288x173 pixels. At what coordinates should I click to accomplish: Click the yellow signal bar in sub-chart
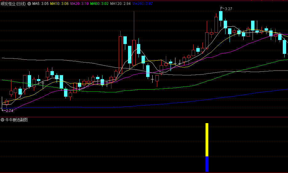207,140
